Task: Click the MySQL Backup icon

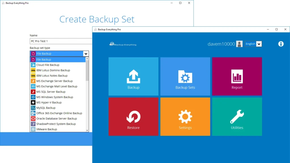Action: [33, 108]
